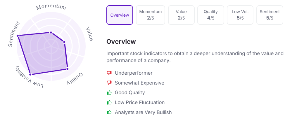Click the Overview heading text

(x=121, y=41)
